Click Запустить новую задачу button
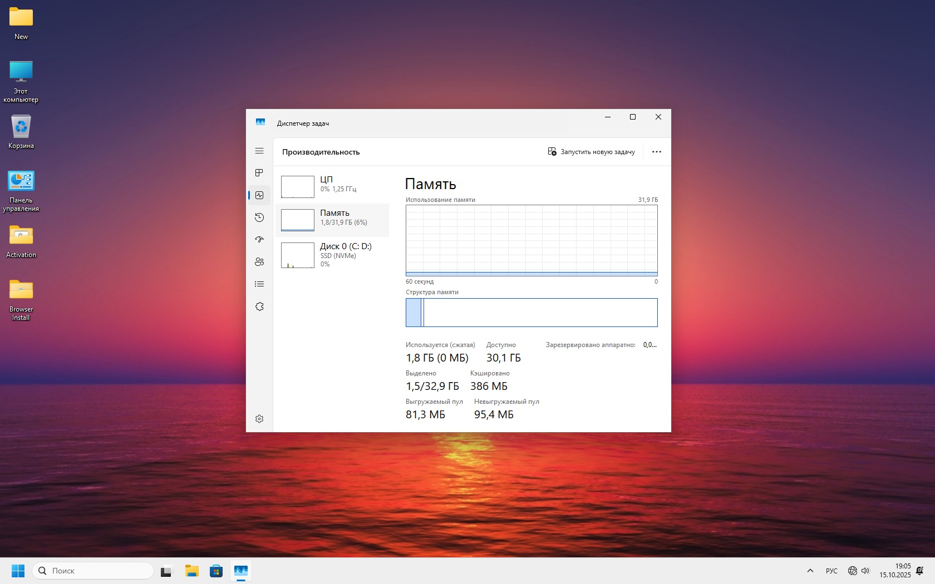The height and width of the screenshot is (584, 935). [x=591, y=152]
